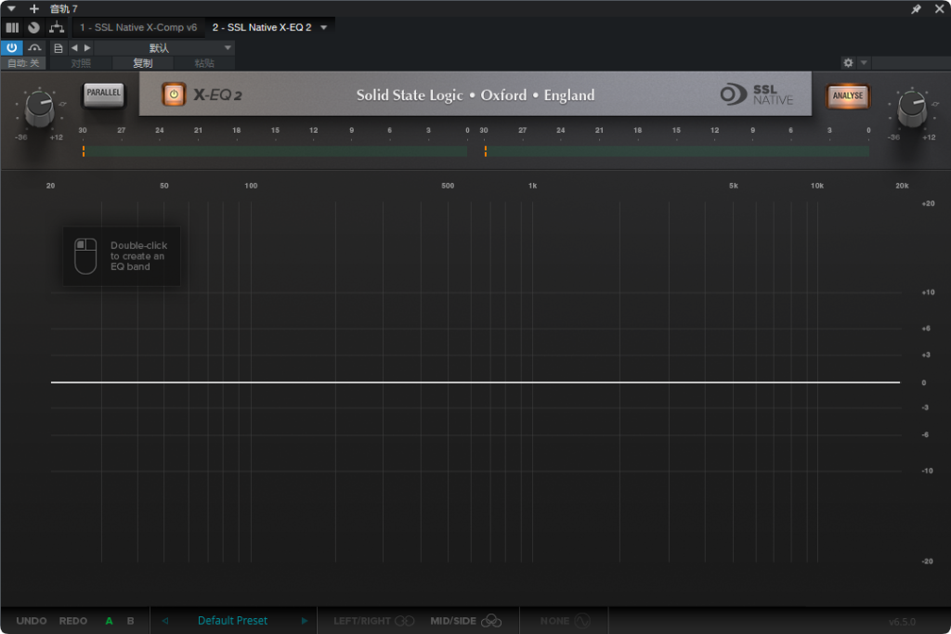Click the 复制 copy button

[x=142, y=63]
